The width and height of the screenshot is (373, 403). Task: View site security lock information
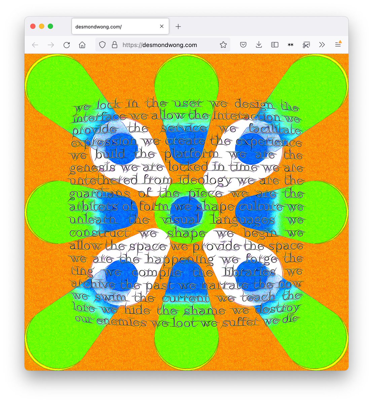click(x=114, y=45)
